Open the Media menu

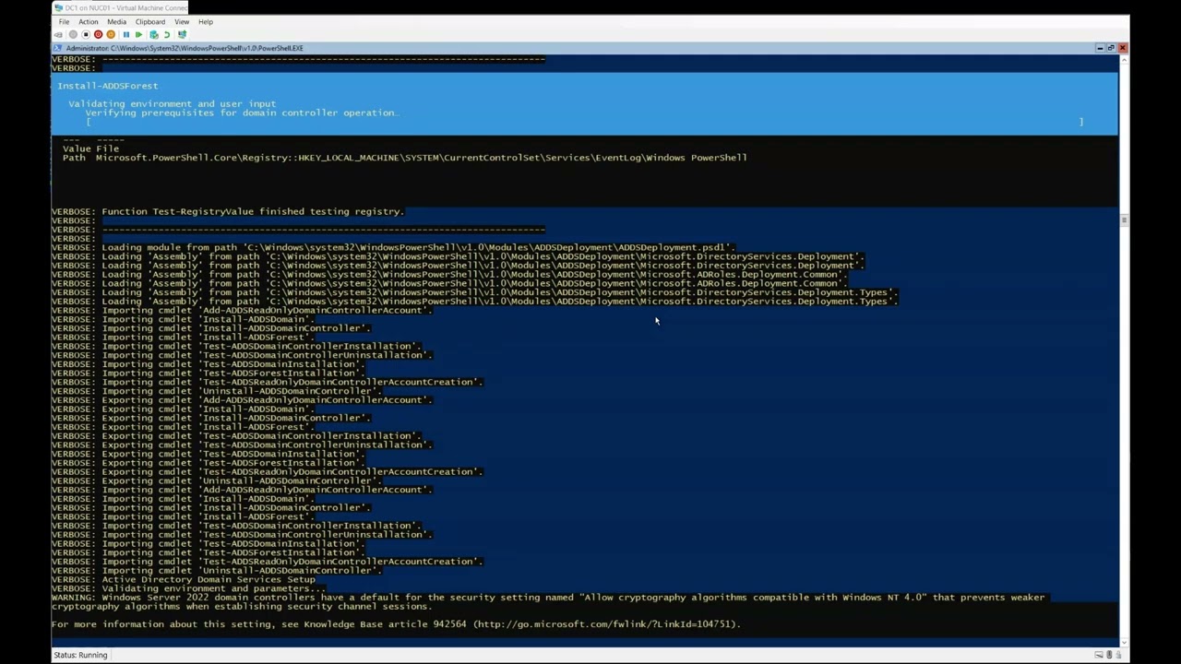coord(116,22)
